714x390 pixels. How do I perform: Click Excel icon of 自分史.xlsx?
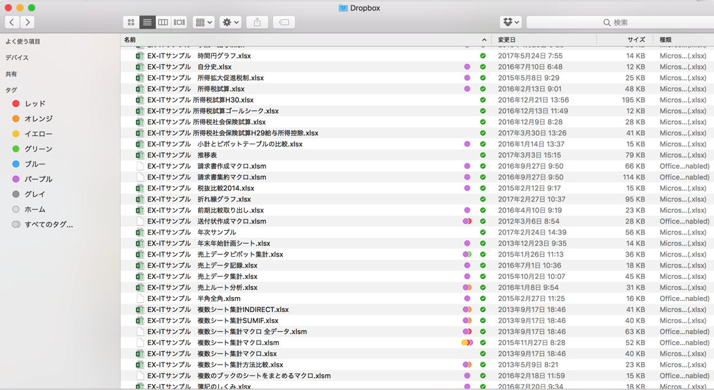point(140,67)
